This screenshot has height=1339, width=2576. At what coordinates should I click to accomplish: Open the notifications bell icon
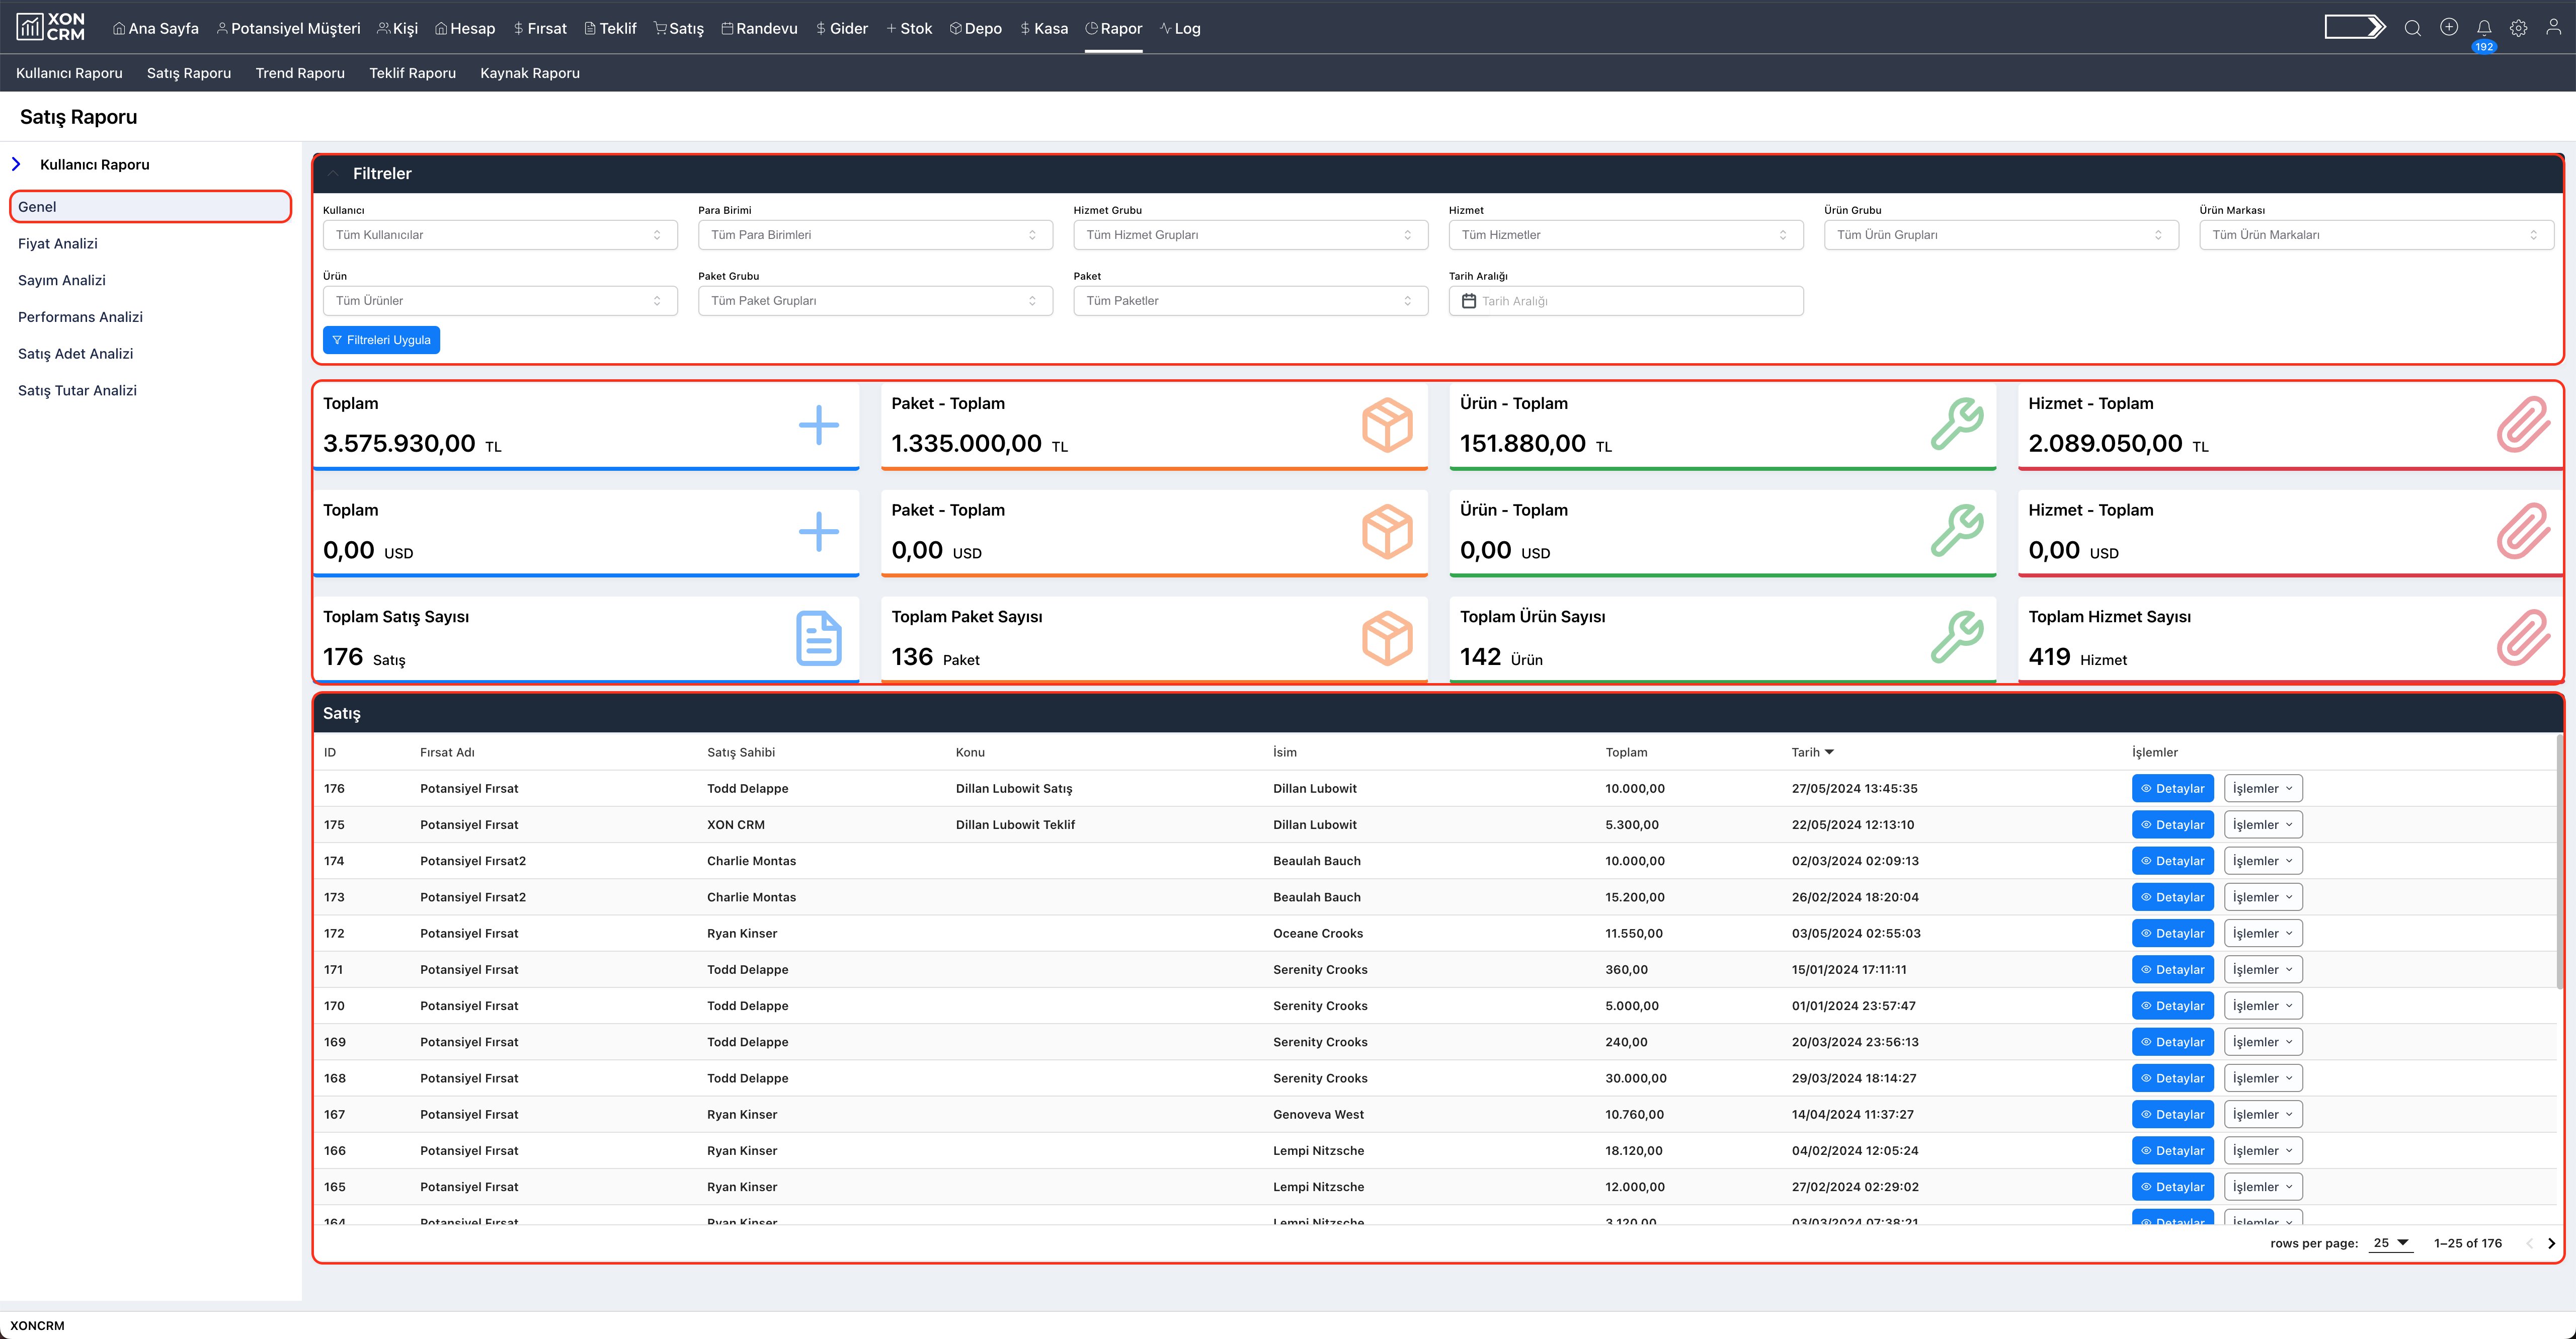tap(2484, 28)
